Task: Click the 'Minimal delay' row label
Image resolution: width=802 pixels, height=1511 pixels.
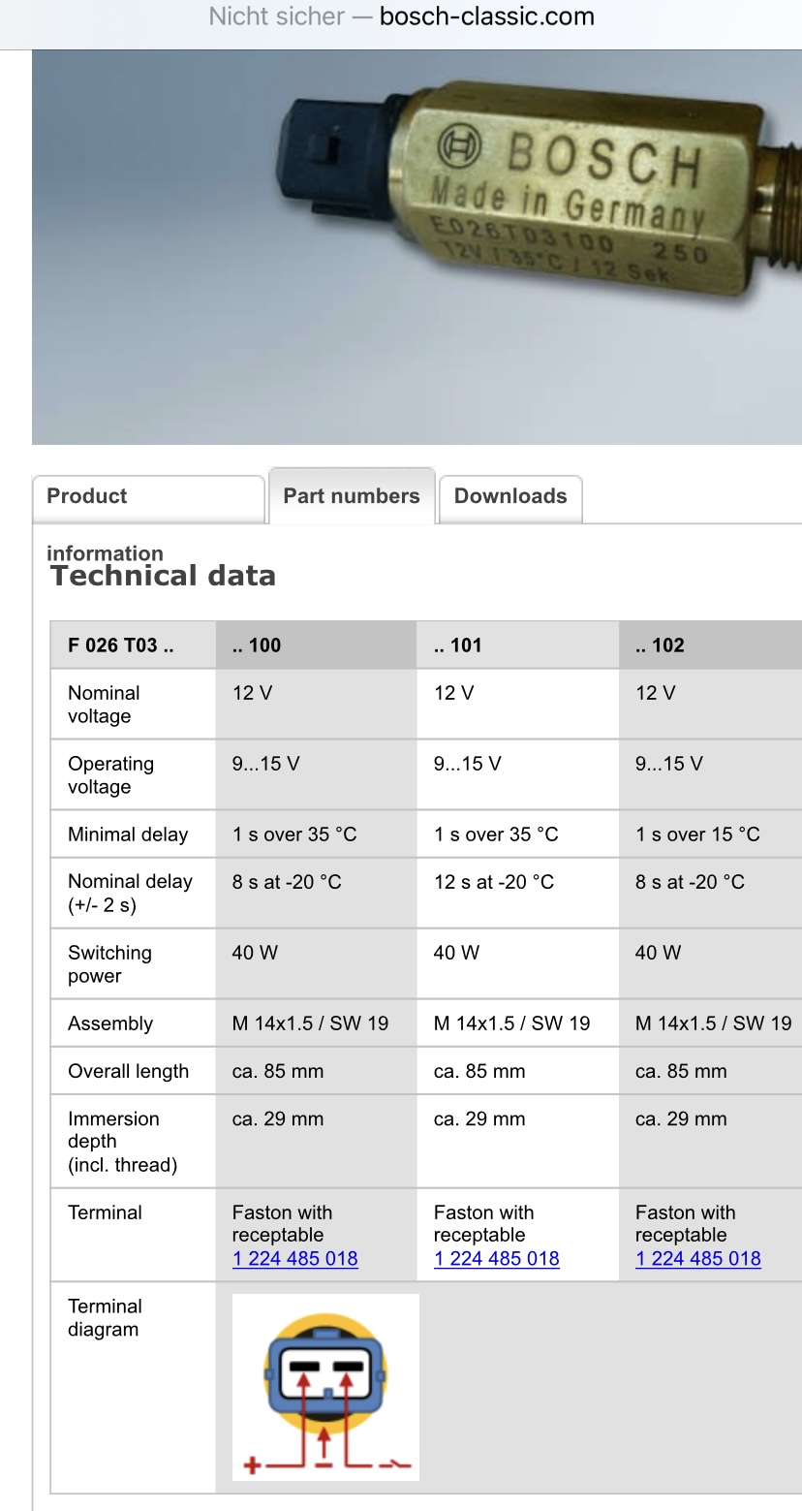Action: (x=128, y=834)
